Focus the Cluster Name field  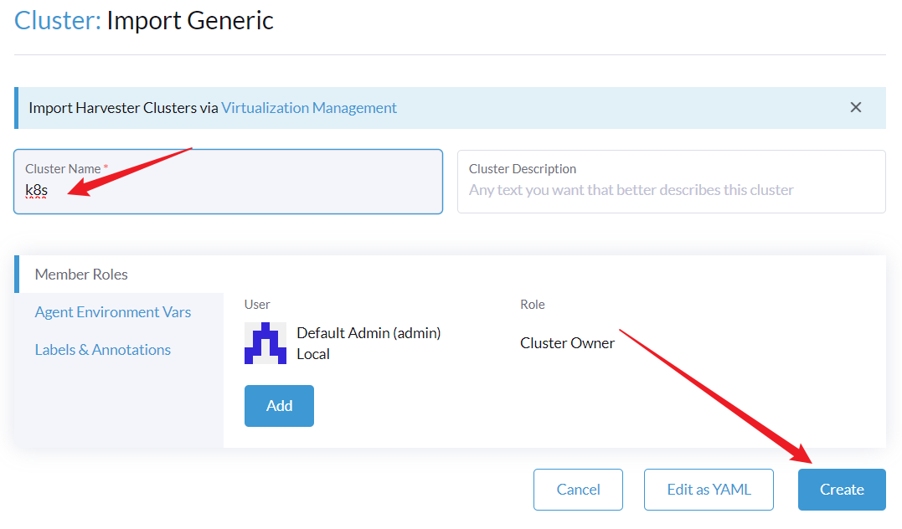tap(228, 191)
